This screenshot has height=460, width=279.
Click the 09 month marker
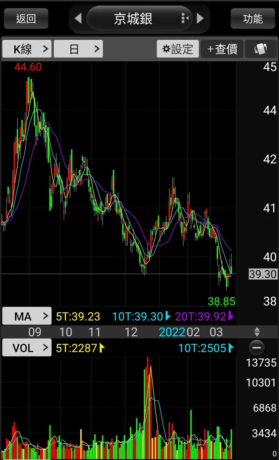35,332
